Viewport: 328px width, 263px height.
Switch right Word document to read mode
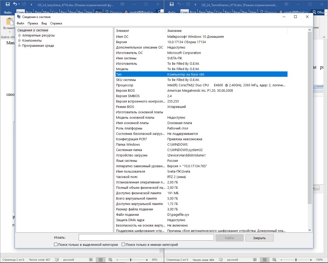[255, 260]
